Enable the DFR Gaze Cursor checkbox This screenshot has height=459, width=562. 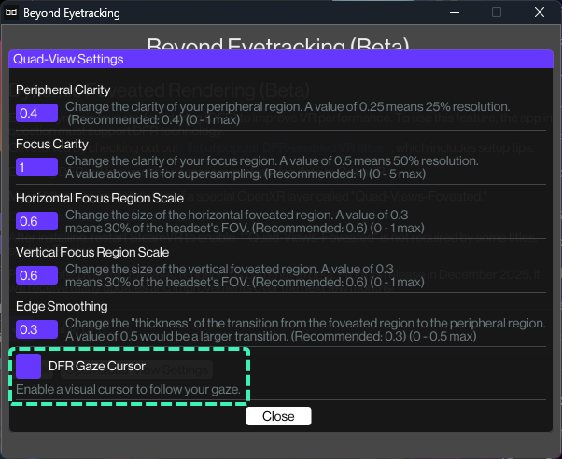(28, 367)
